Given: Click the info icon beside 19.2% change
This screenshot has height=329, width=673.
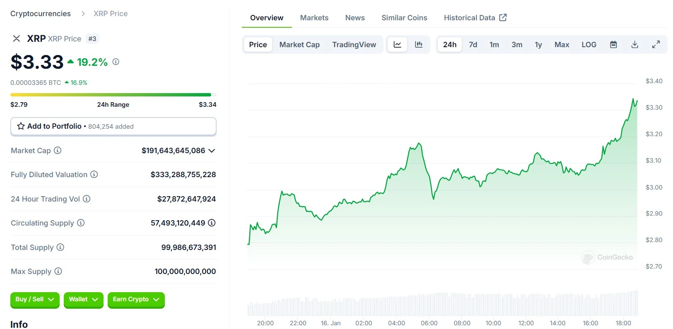Looking at the screenshot, I should (116, 62).
